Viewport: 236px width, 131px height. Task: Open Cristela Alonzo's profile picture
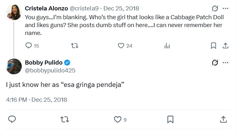tap(14, 12)
